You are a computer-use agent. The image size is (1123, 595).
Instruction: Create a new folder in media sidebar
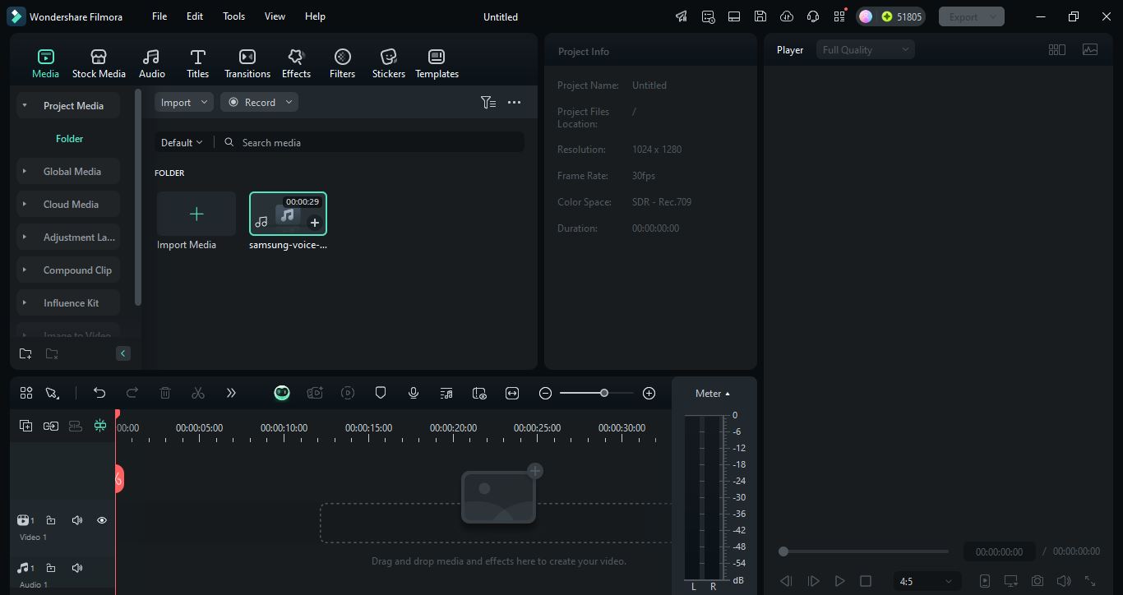(25, 353)
